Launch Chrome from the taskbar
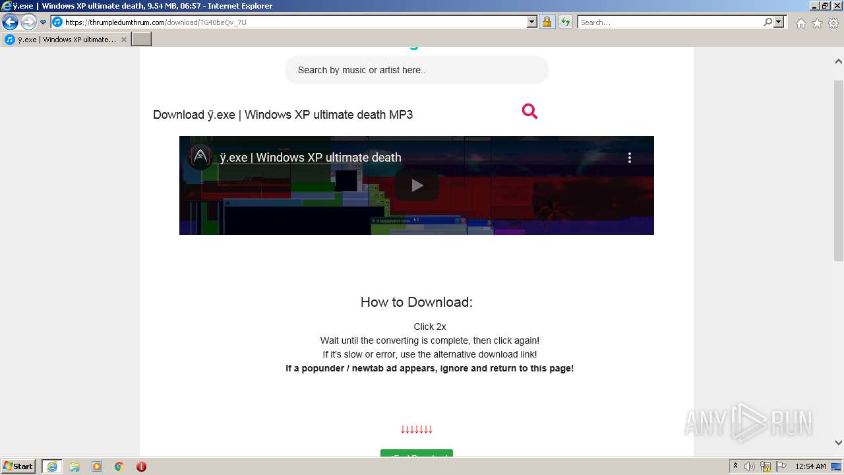844x475 pixels. tap(119, 466)
